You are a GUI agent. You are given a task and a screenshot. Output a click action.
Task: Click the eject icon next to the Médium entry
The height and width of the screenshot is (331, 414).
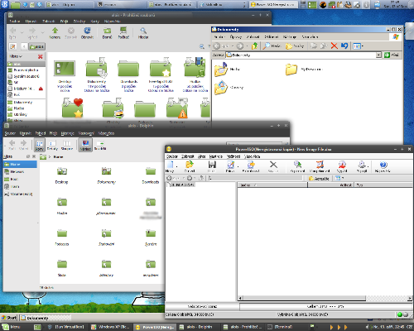41,89
